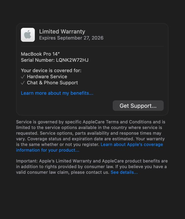The image size is (185, 219).
Task: Click the Serial Number label
Action: coord(38,60)
